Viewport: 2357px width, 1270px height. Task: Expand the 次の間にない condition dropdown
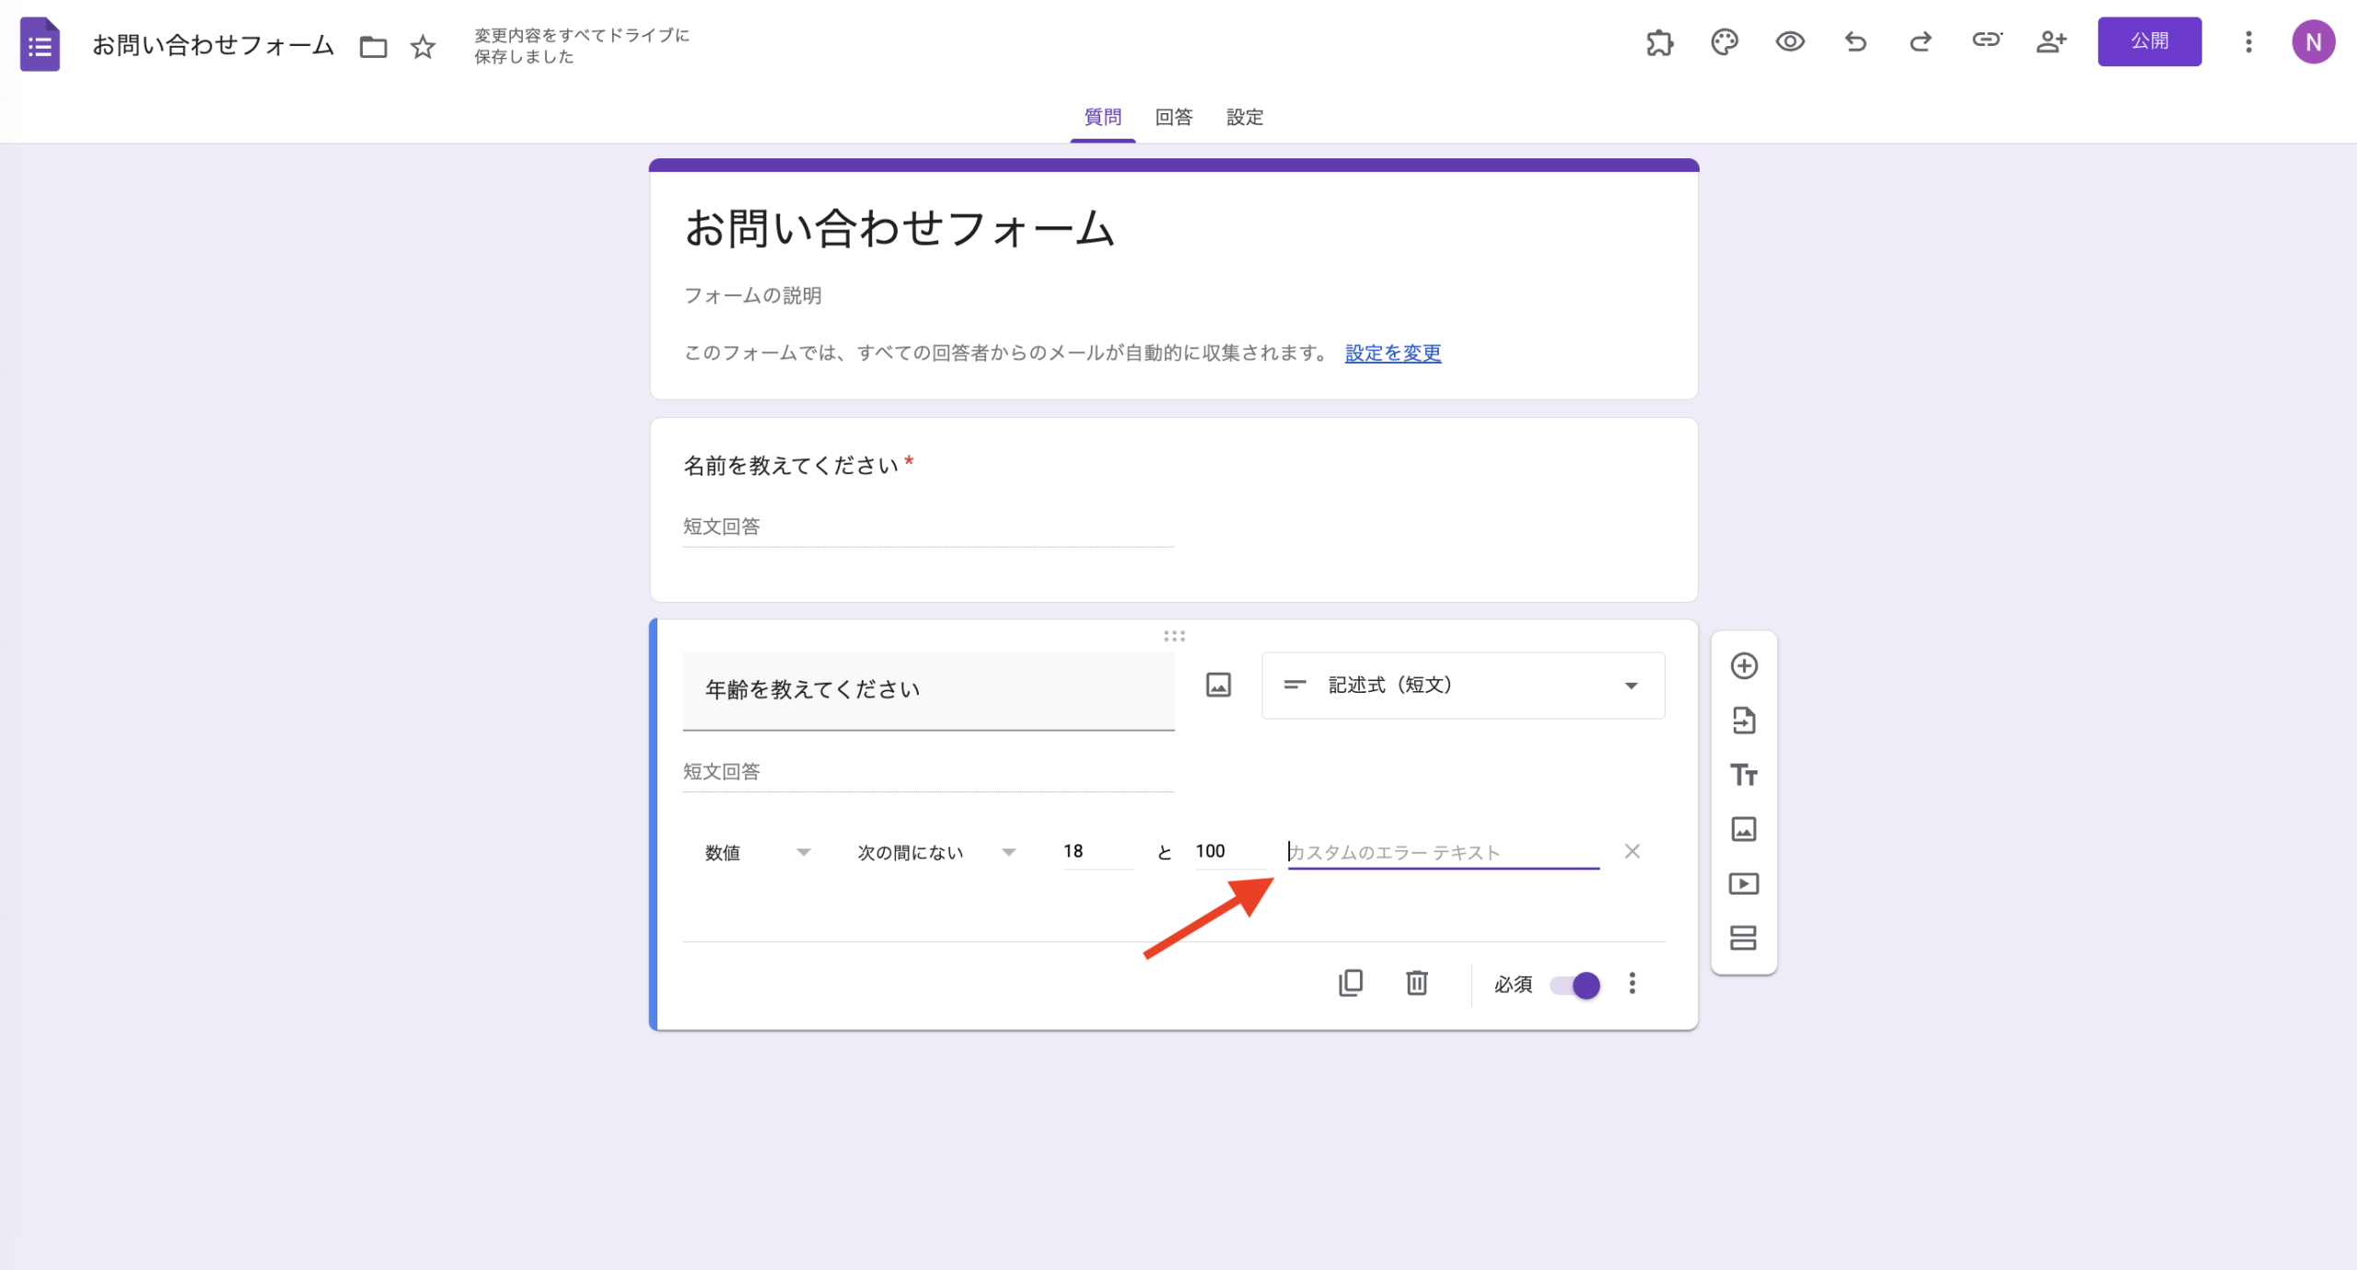click(x=933, y=852)
